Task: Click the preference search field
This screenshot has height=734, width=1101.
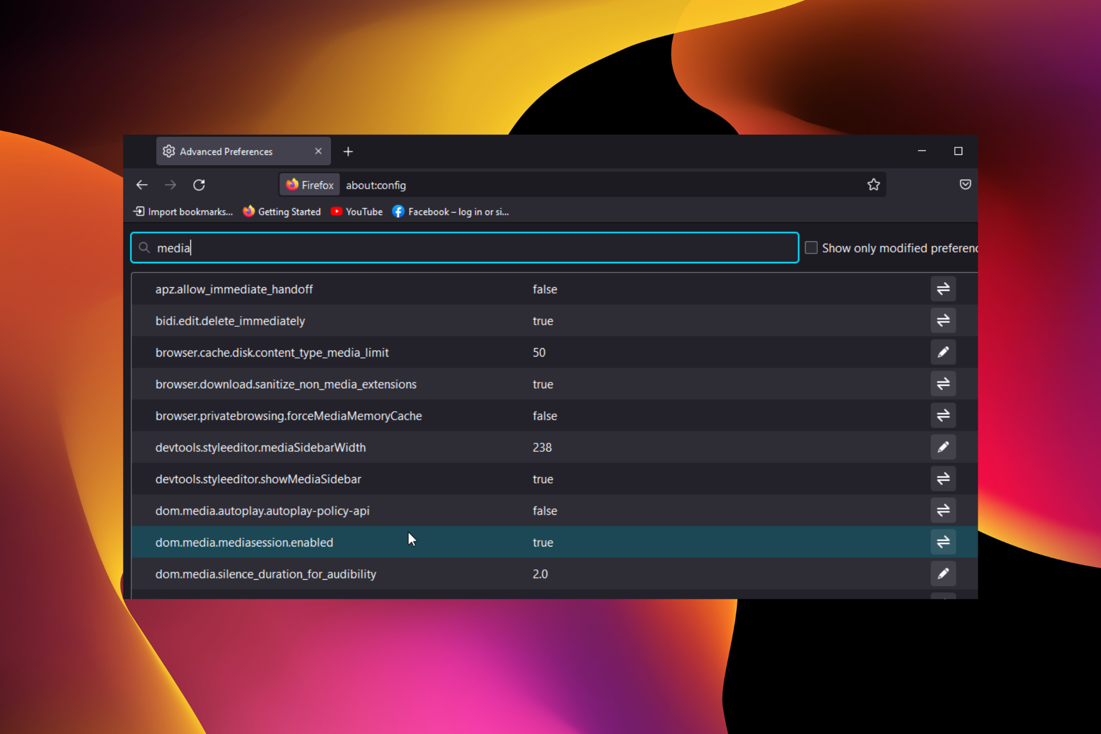Action: 464,248
